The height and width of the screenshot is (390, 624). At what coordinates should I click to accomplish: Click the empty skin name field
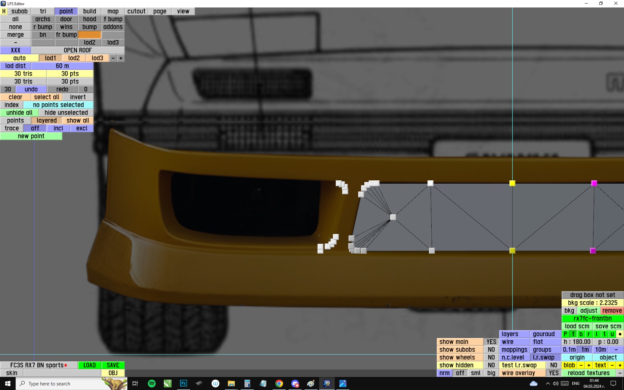(62, 373)
